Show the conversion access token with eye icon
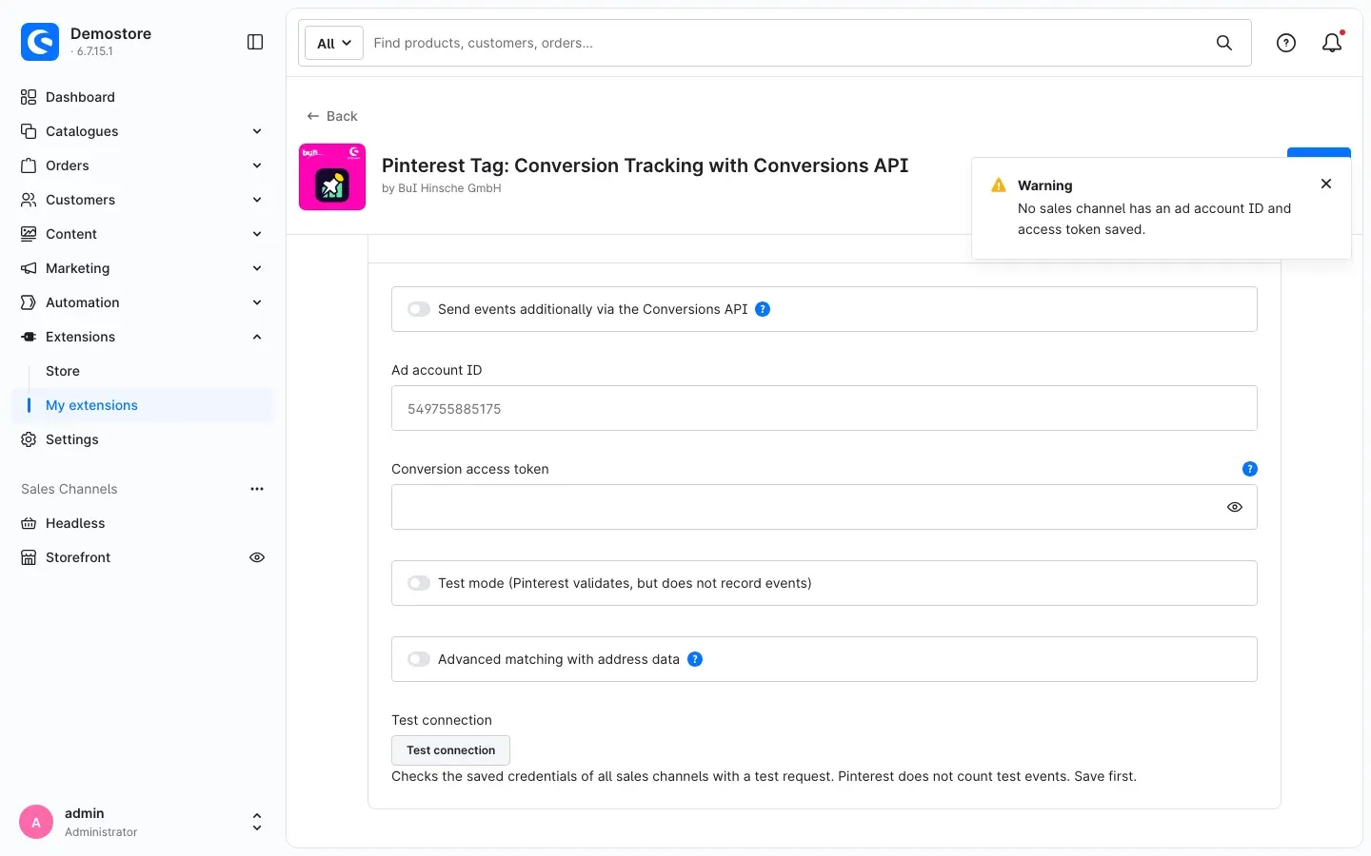 tap(1235, 507)
